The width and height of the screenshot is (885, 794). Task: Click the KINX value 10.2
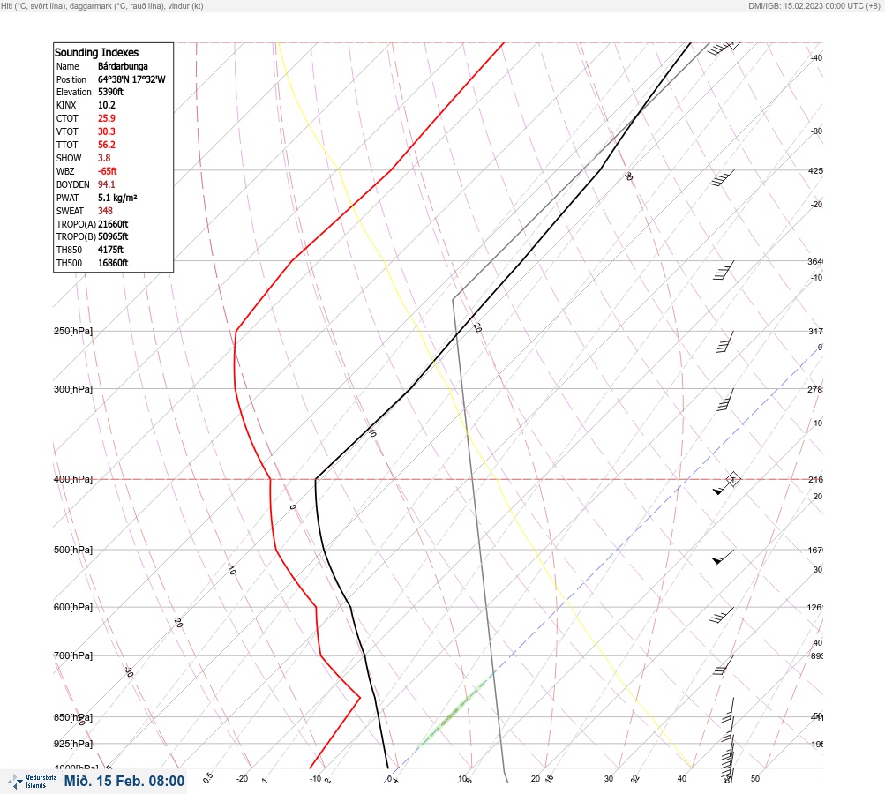tap(106, 105)
